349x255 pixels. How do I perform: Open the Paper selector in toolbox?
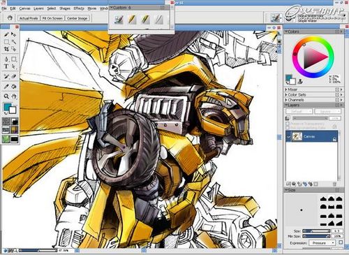pyautogui.click(x=6, y=122)
